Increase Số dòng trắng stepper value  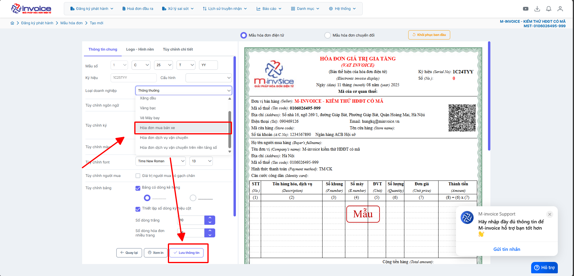click(210, 218)
